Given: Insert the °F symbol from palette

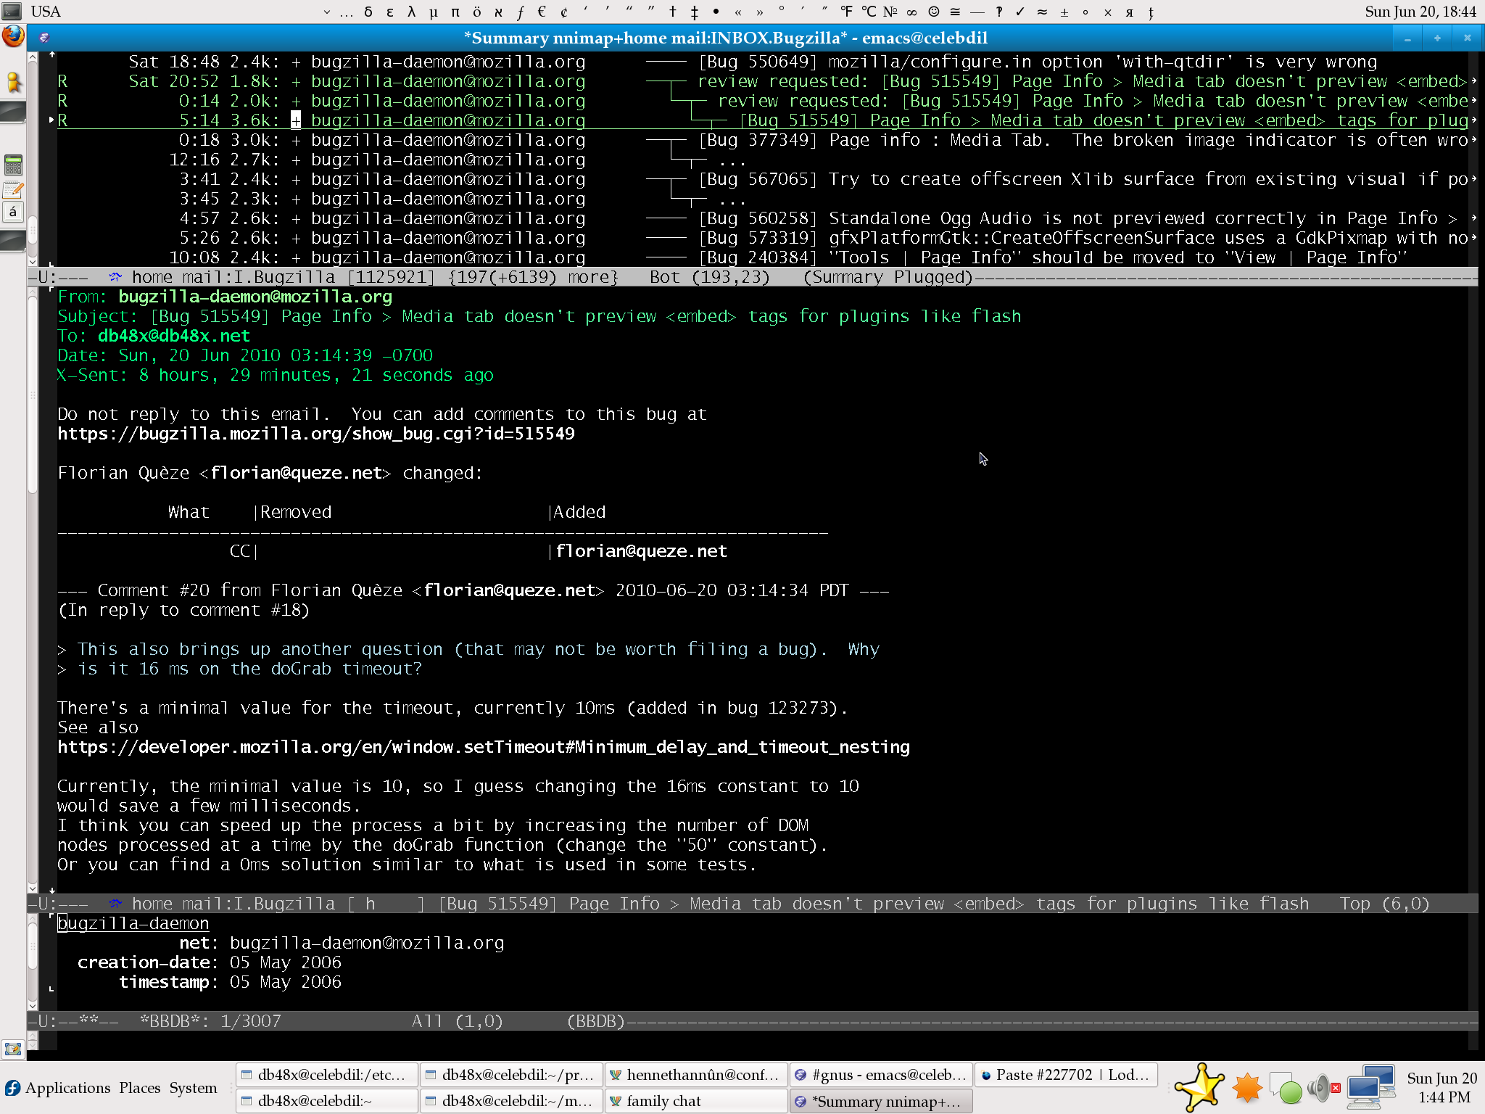Looking at the screenshot, I should [x=847, y=12].
